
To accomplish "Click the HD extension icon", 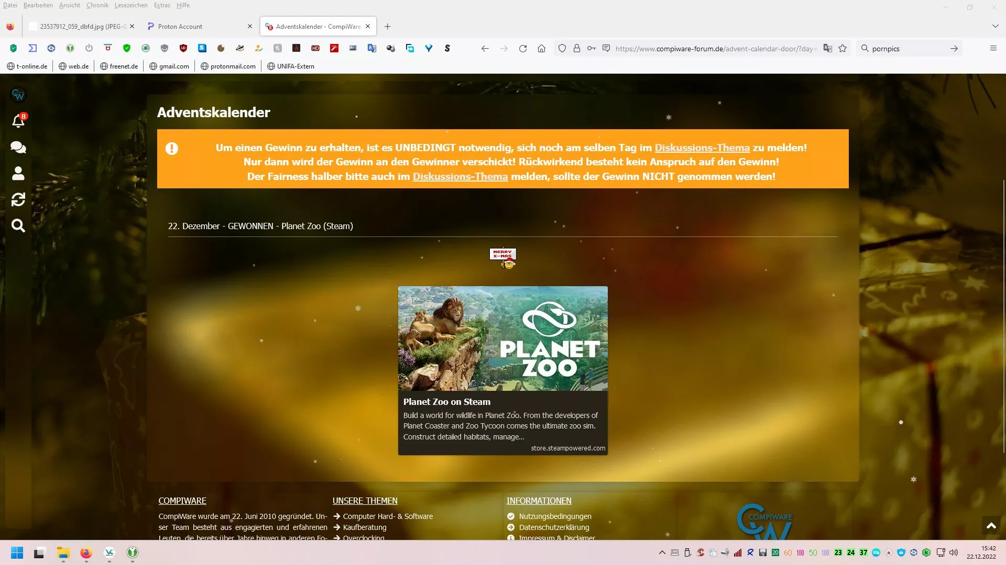I will tap(315, 48).
